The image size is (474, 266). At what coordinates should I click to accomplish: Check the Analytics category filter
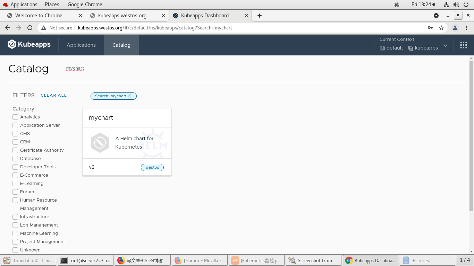point(15,117)
